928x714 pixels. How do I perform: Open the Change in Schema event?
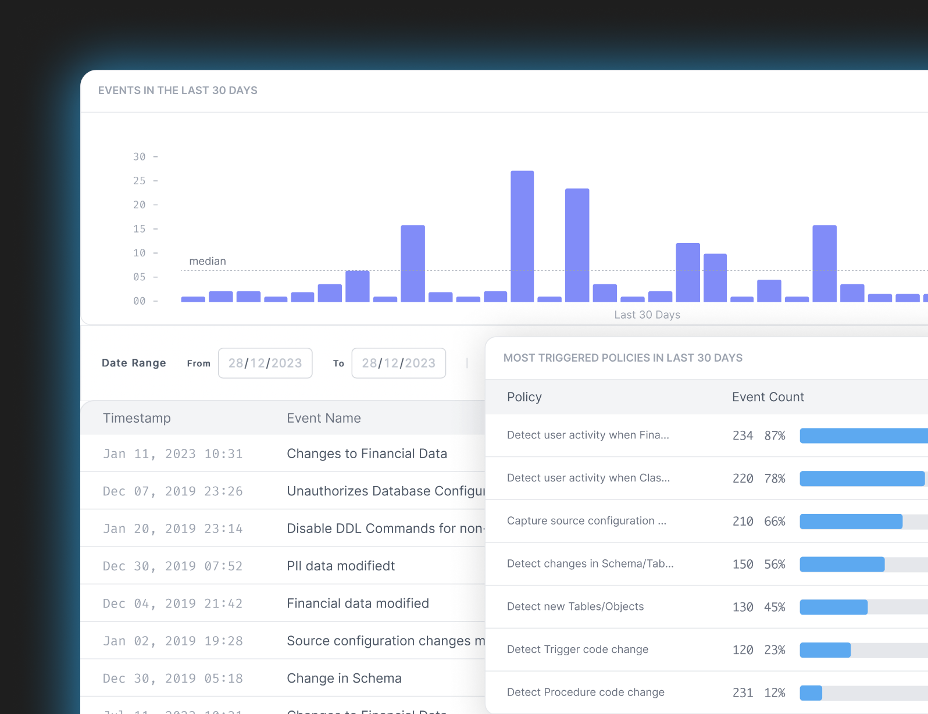(x=344, y=679)
